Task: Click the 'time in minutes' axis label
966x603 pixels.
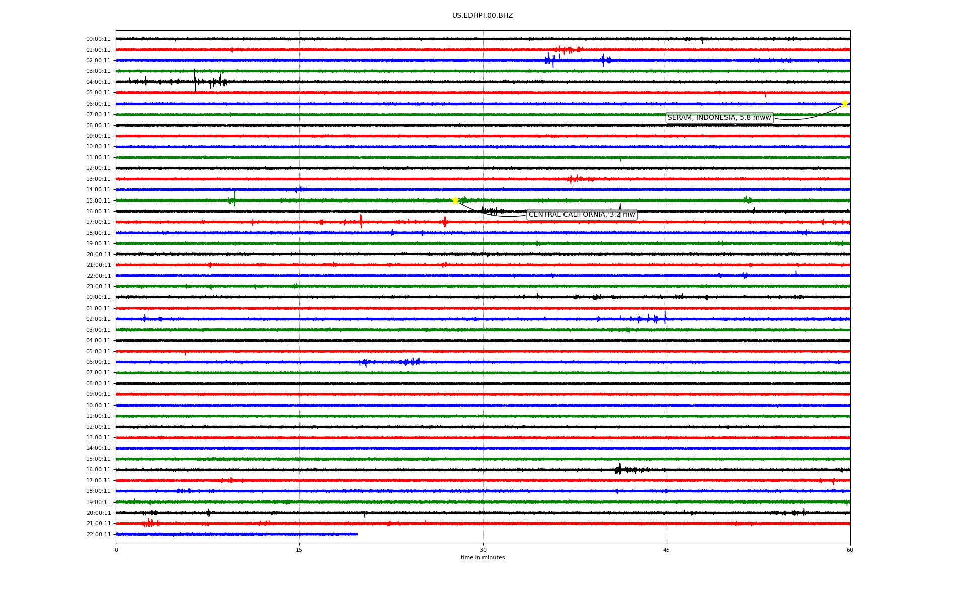Action: pos(482,557)
